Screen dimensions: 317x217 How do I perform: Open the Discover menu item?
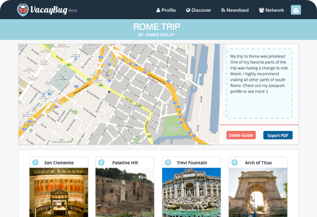198,10
